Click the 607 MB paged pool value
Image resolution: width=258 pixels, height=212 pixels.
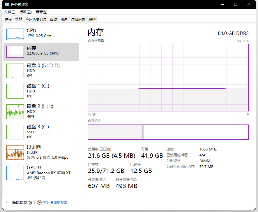pyautogui.click(x=99, y=186)
